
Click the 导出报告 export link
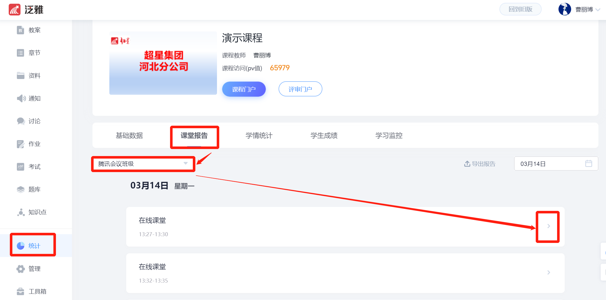480,164
